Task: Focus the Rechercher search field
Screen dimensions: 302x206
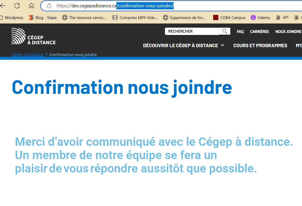Action: tap(192, 31)
